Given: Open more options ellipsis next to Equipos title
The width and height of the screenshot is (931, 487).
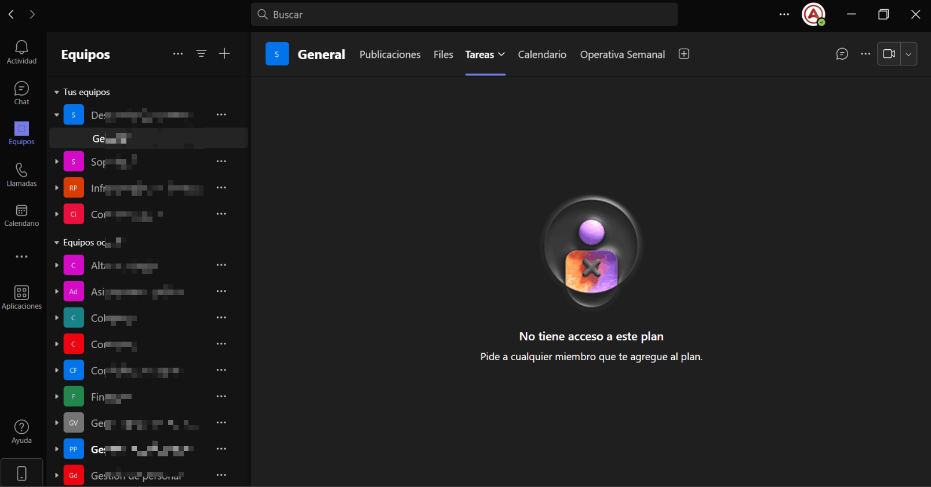Looking at the screenshot, I should pyautogui.click(x=178, y=54).
